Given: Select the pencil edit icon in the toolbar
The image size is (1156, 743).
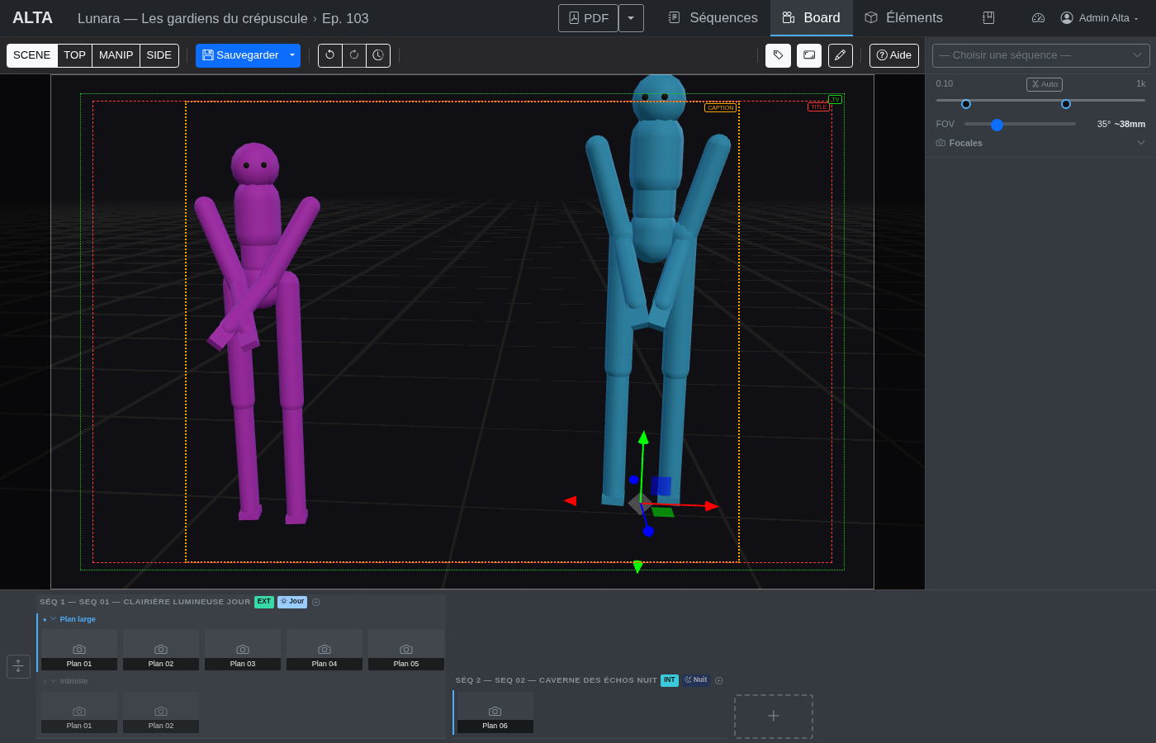Looking at the screenshot, I should [x=840, y=55].
